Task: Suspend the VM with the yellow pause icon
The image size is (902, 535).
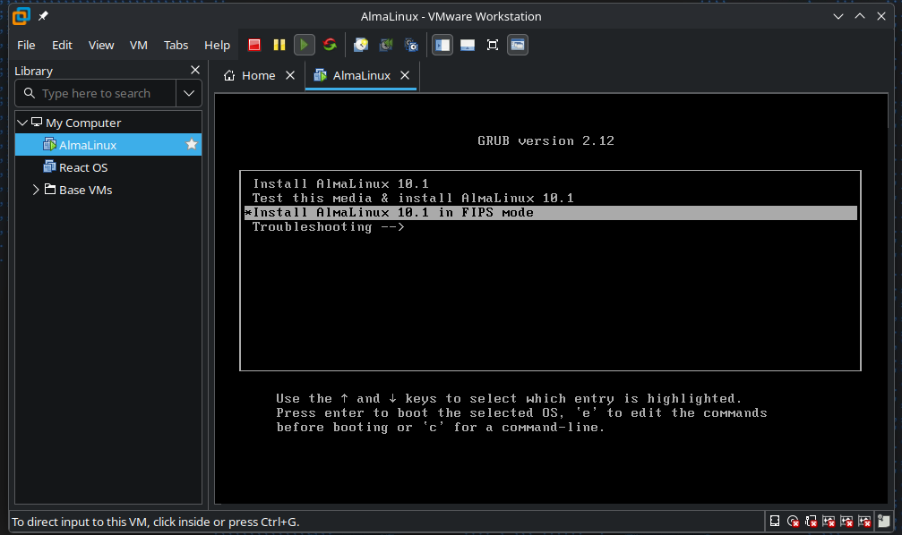Action: click(x=279, y=45)
